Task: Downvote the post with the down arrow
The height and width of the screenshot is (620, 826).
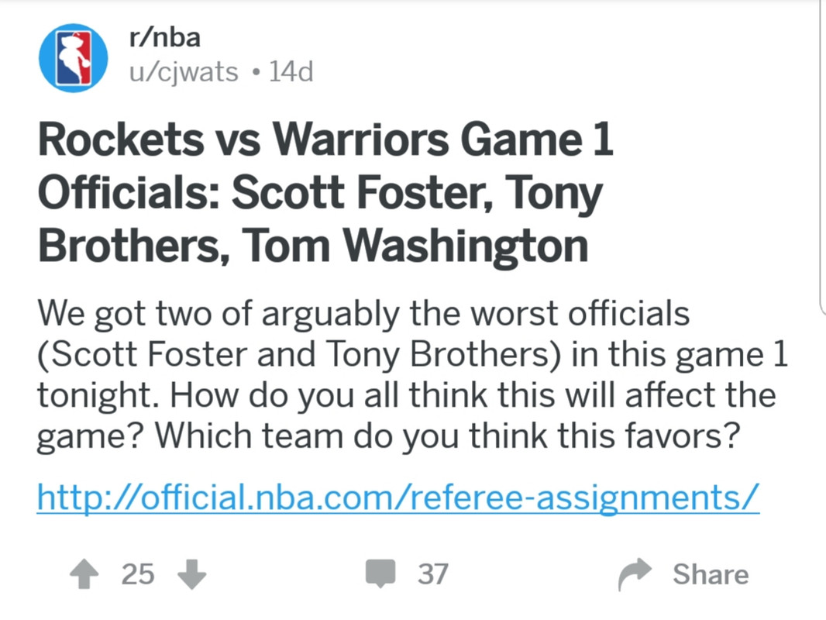Action: click(x=191, y=573)
